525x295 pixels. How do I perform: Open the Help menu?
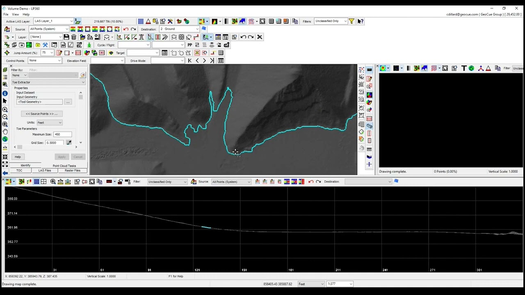click(26, 14)
